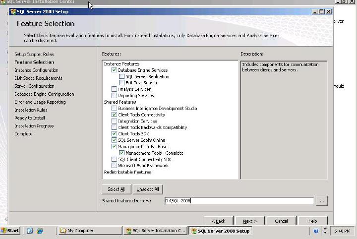Viewport: 357px width, 239px height.
Task: Open the Windows Start menu
Action: click(10, 231)
